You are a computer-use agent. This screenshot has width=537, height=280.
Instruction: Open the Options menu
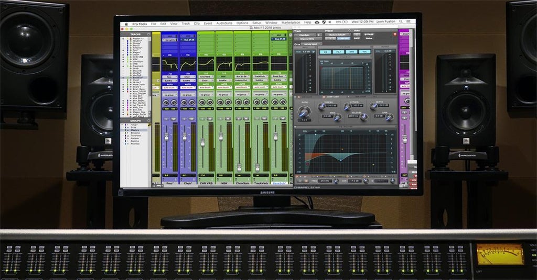(x=242, y=23)
